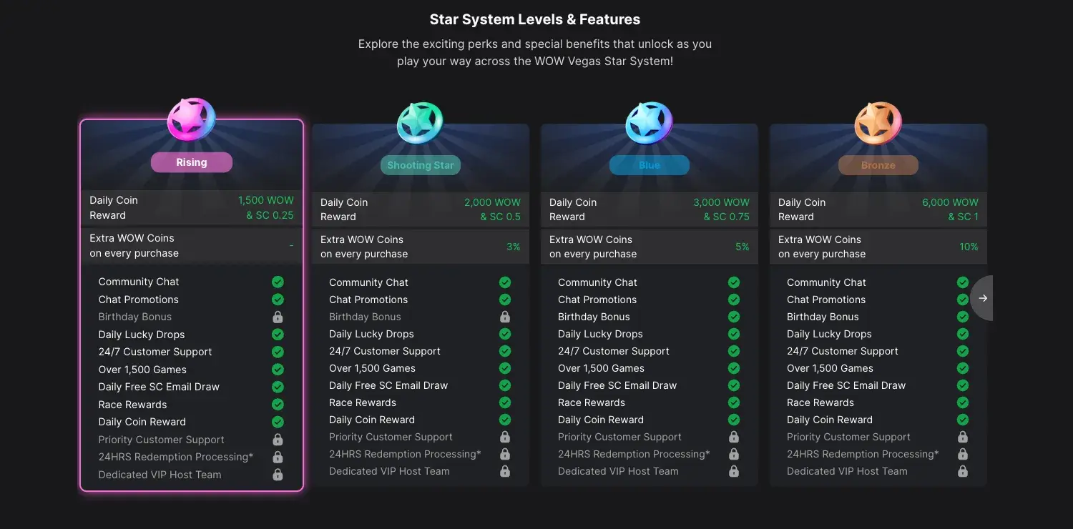
Task: Click the '6,000 WOW & SC 1' reward value
Action: 951,209
